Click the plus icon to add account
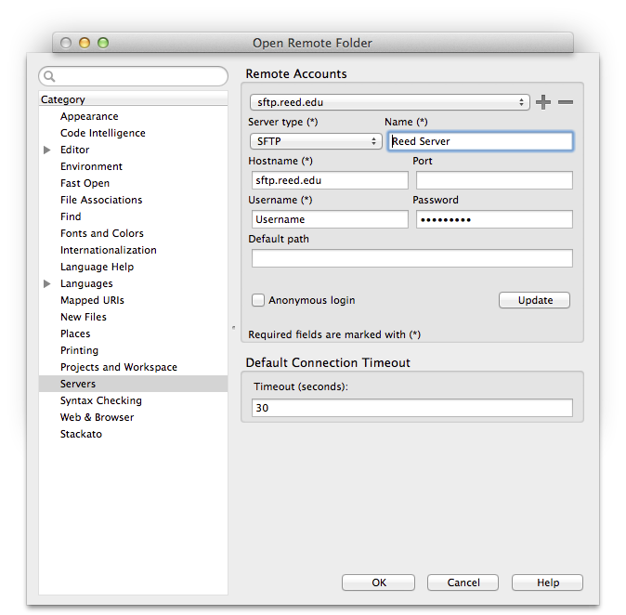 543,102
